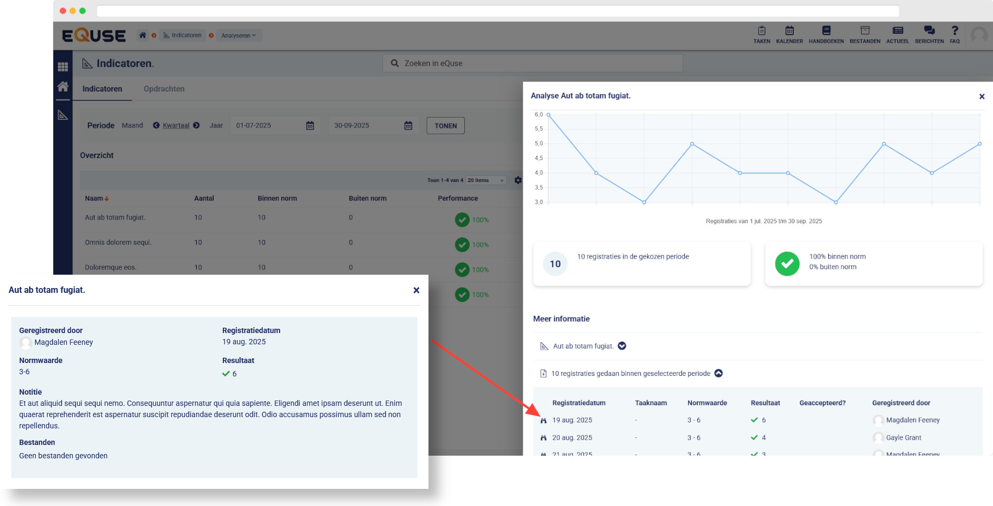Open the FAQ question mark icon
Image resolution: width=993 pixels, height=506 pixels.
click(x=954, y=34)
